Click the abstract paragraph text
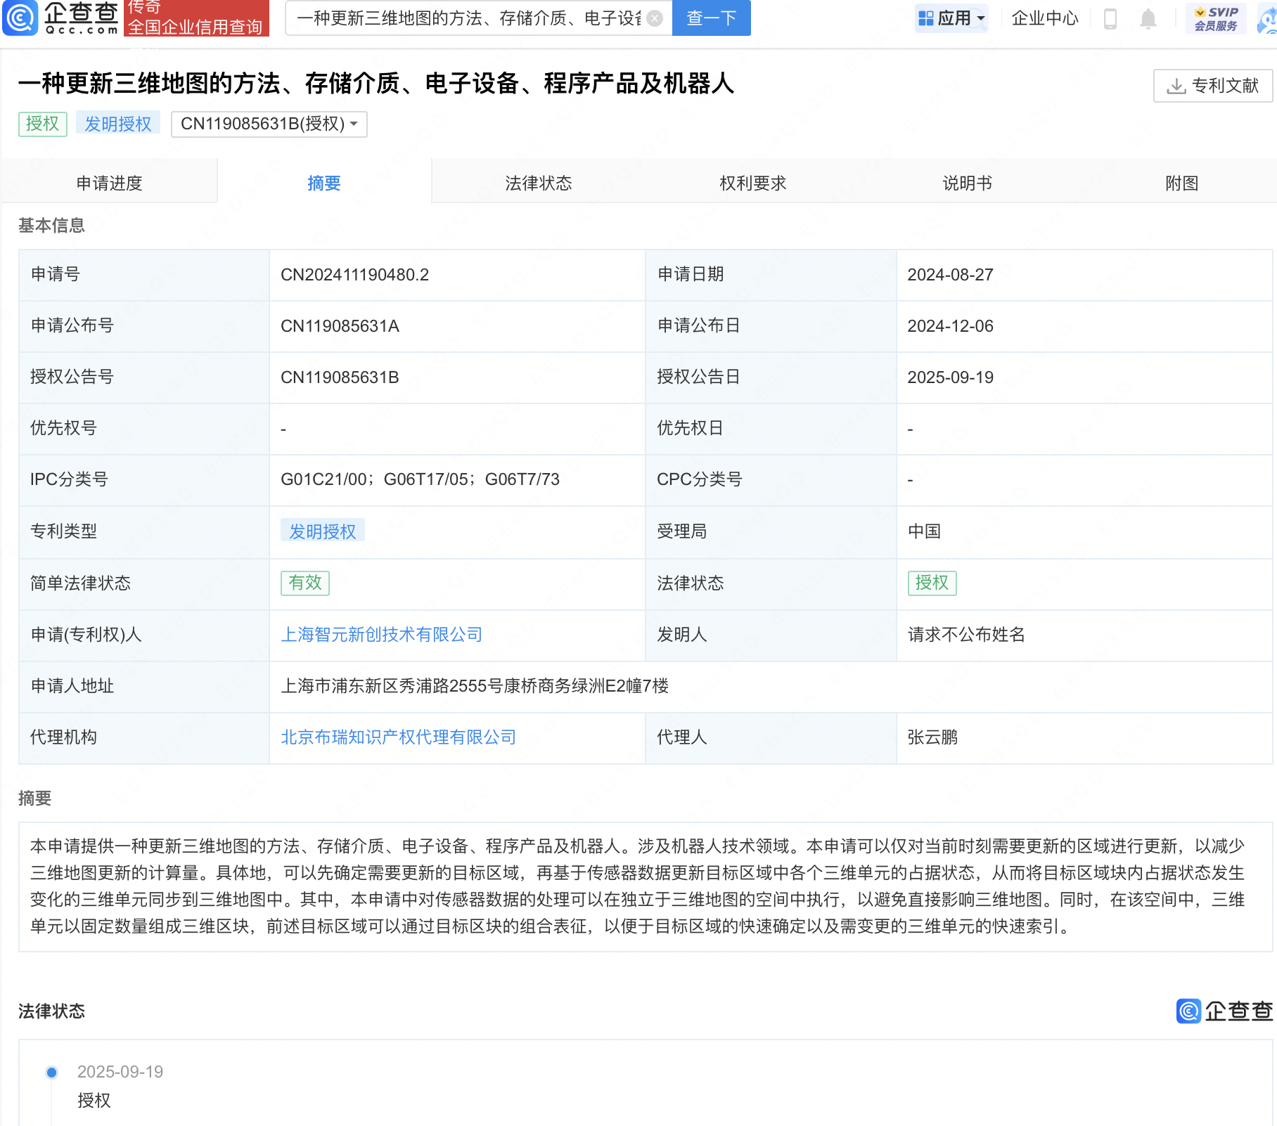 637,886
